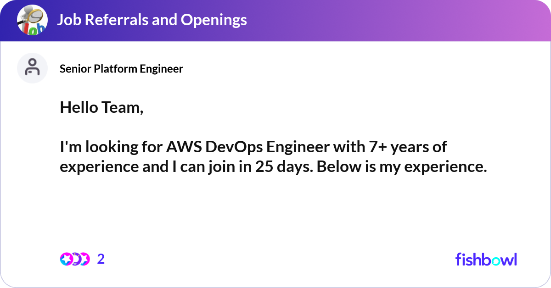The height and width of the screenshot is (288, 551).
Task: Click the rightmost star reaction emoji
Action: (84, 259)
